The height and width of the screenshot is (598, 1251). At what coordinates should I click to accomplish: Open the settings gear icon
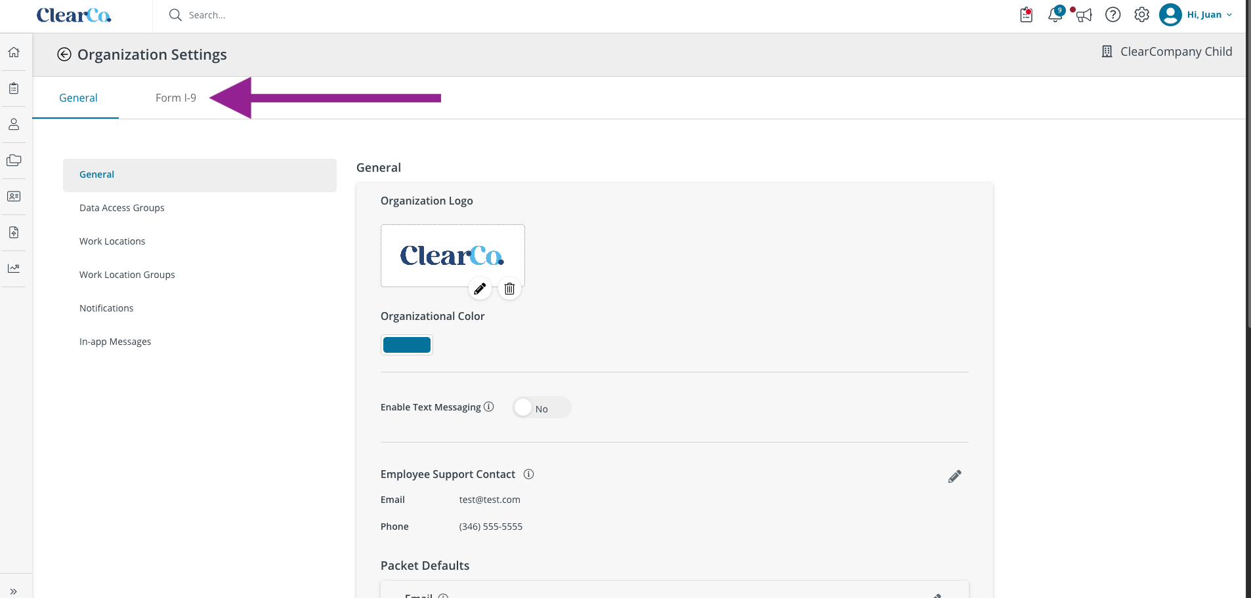point(1142,14)
